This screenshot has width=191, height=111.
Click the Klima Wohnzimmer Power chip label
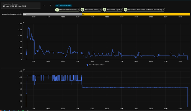[67, 10]
